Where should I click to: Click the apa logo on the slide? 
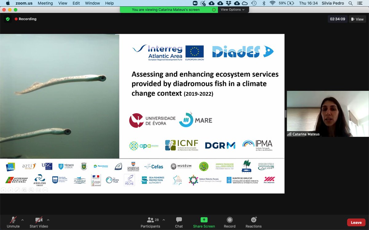pos(144,146)
